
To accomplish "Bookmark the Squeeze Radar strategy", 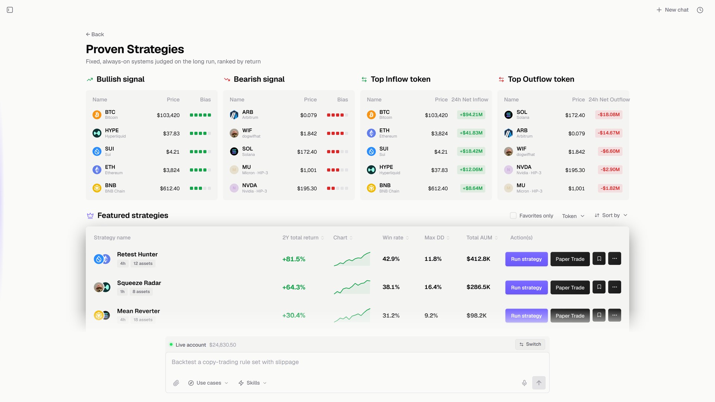I will 599,287.
